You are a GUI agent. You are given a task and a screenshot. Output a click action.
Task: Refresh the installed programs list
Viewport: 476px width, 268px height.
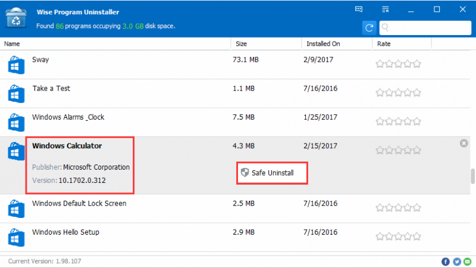coord(369,28)
